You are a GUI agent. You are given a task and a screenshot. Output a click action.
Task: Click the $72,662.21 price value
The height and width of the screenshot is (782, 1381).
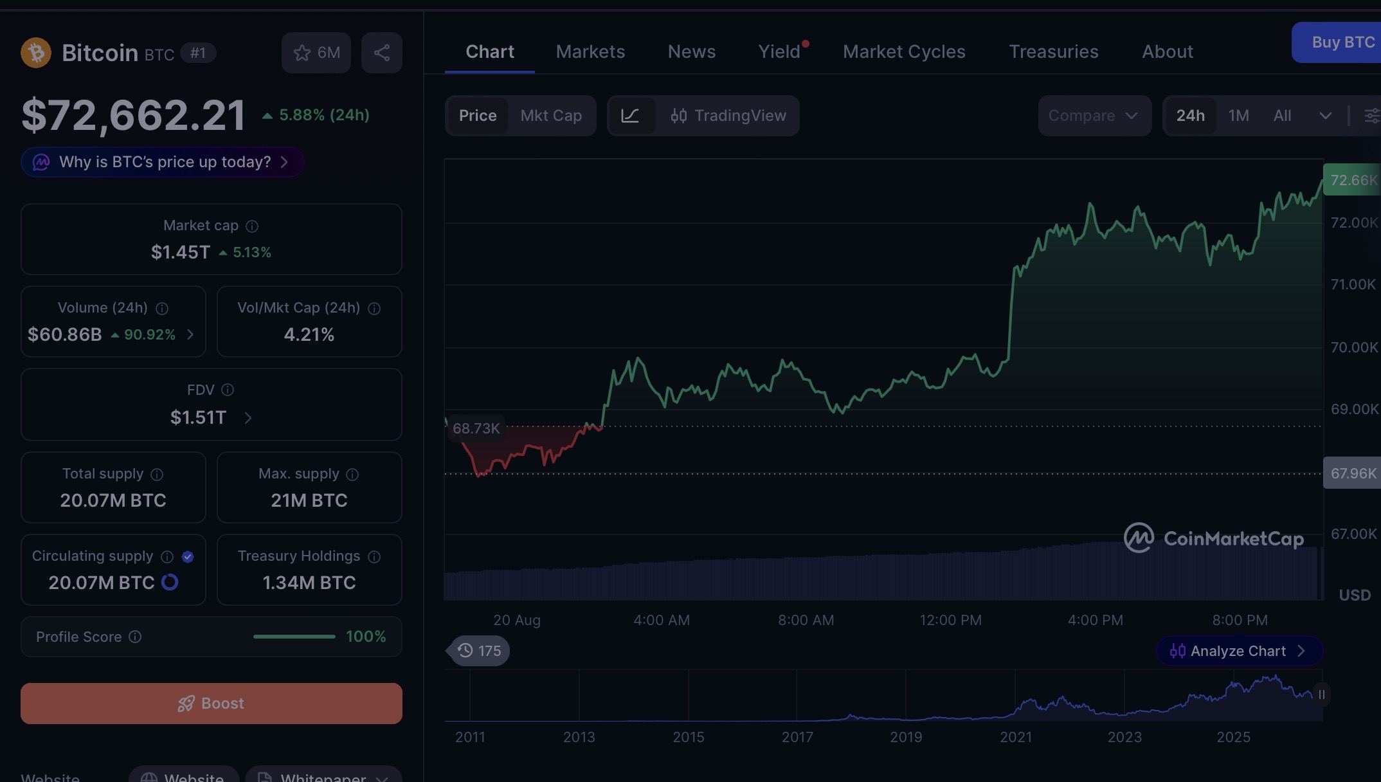134,116
